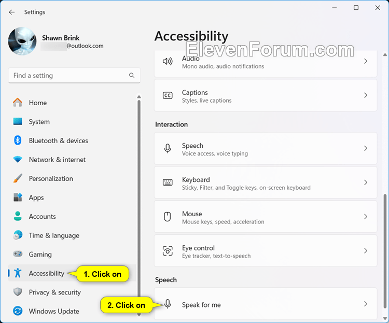Open the Gaming label in sidebar
This screenshot has width=389, height=323.
tap(40, 255)
